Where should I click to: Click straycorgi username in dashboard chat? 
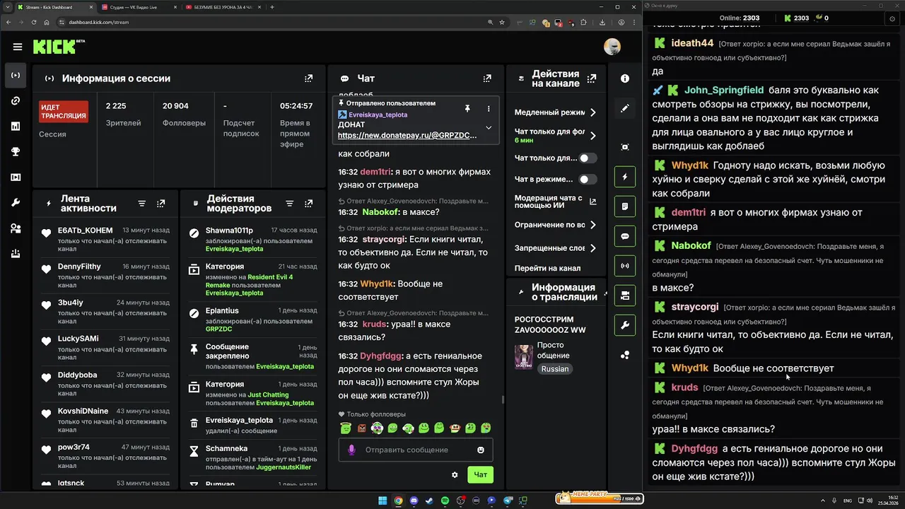385,240
